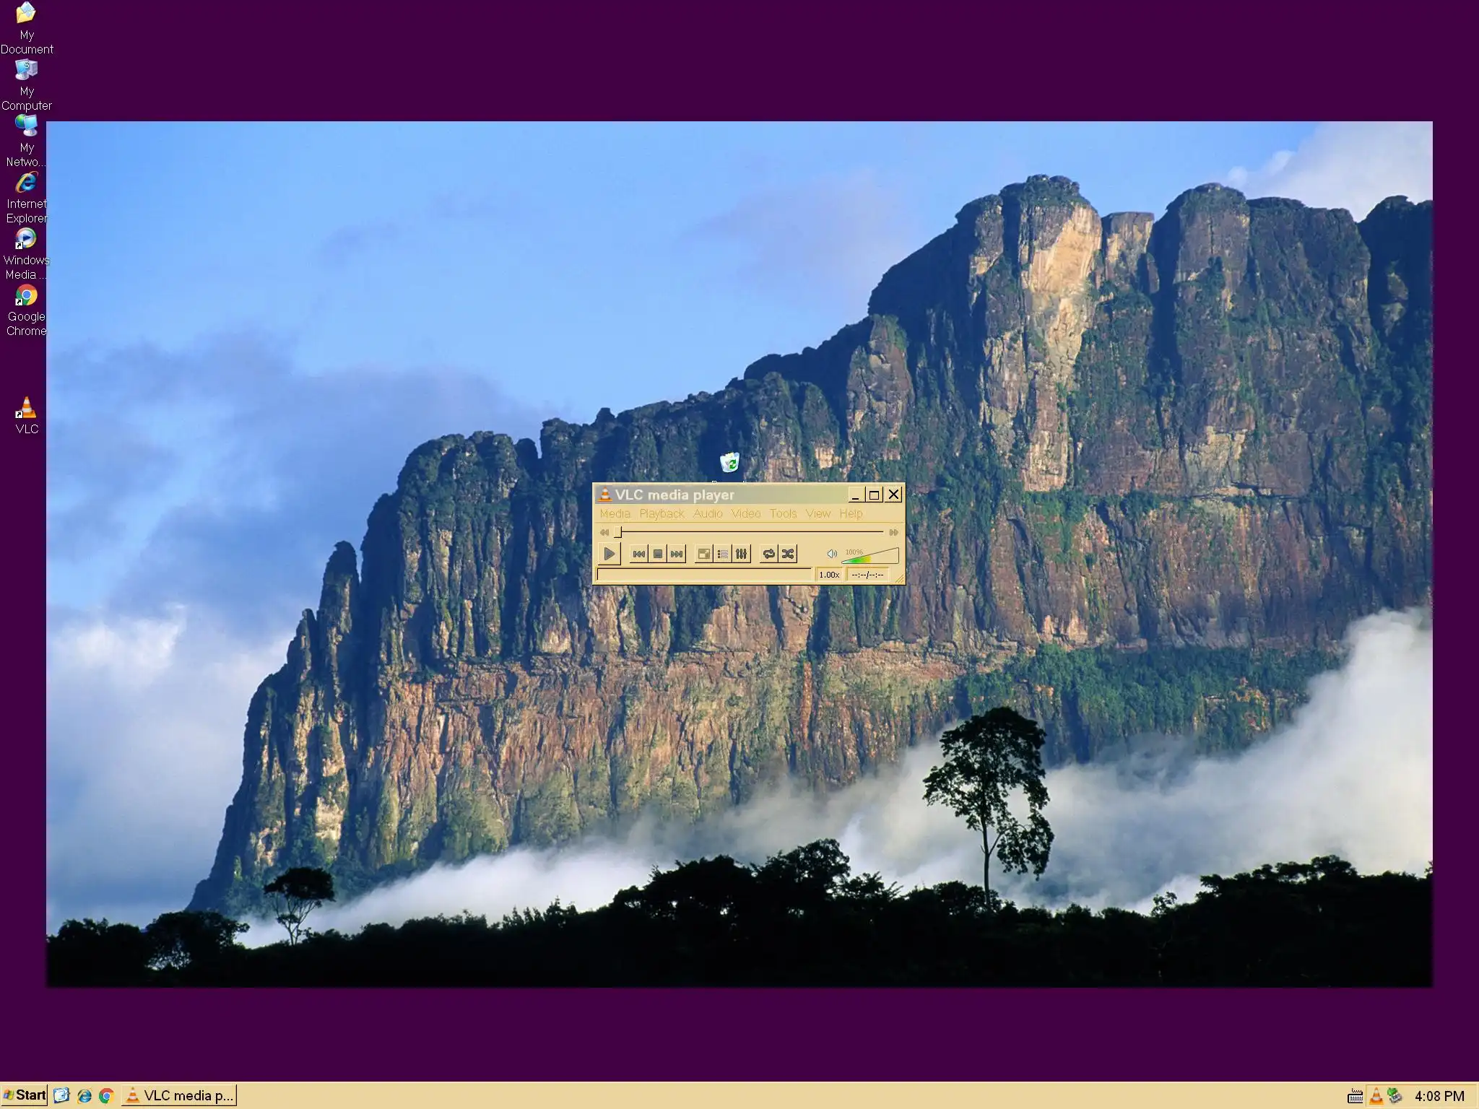
Task: Click the Start button on taskbar
Action: coord(25,1095)
